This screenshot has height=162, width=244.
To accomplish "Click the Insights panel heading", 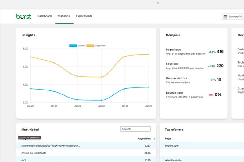I will coord(29,35).
